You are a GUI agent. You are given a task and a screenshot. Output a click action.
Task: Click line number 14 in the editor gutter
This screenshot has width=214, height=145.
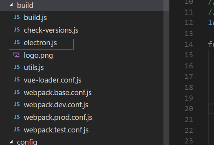189,44
